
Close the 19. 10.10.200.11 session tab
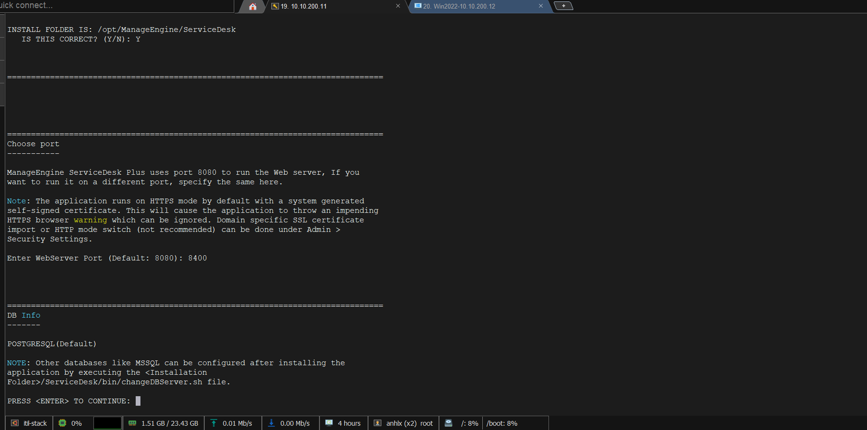[x=398, y=6]
